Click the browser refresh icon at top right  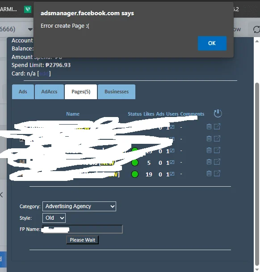(x=256, y=29)
